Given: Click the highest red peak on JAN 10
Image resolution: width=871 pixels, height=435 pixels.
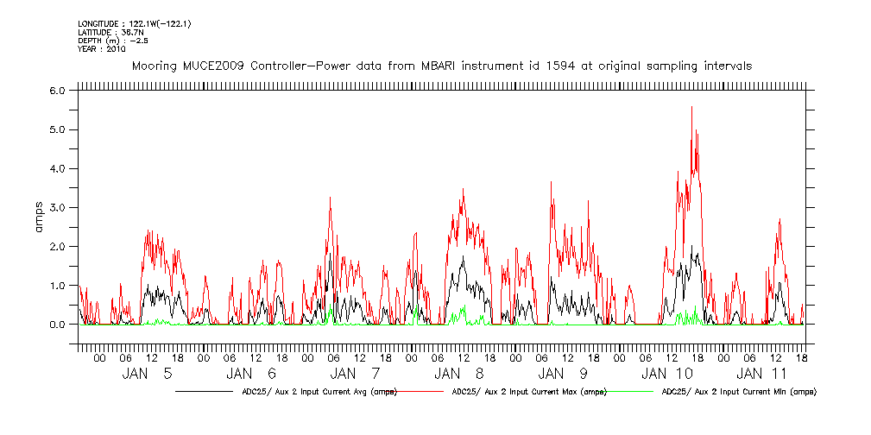Looking at the screenshot, I should [691, 107].
